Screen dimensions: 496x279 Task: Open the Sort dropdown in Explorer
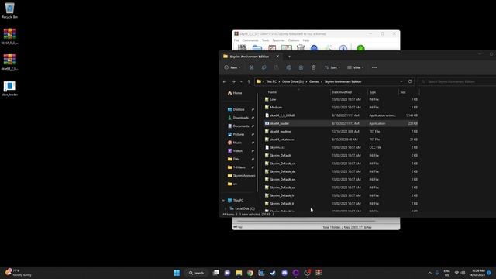coord(332,67)
